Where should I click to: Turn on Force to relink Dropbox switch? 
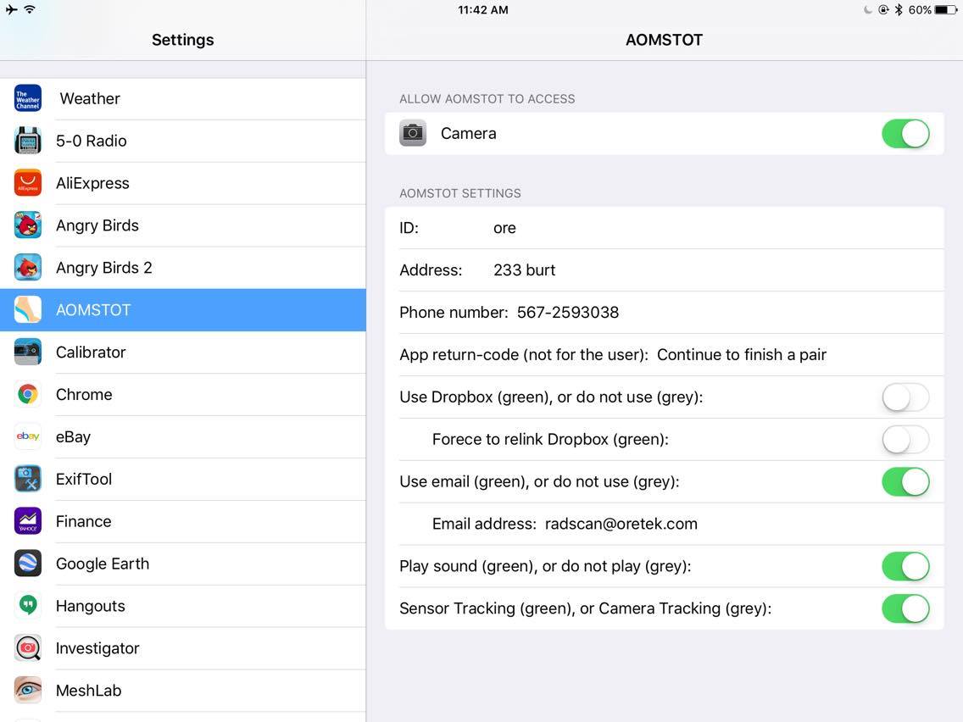905,440
